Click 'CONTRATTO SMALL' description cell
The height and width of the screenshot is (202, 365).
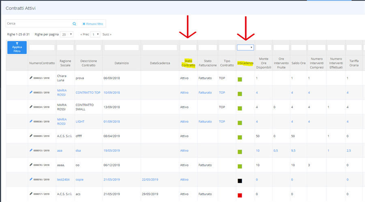[x=84, y=107]
